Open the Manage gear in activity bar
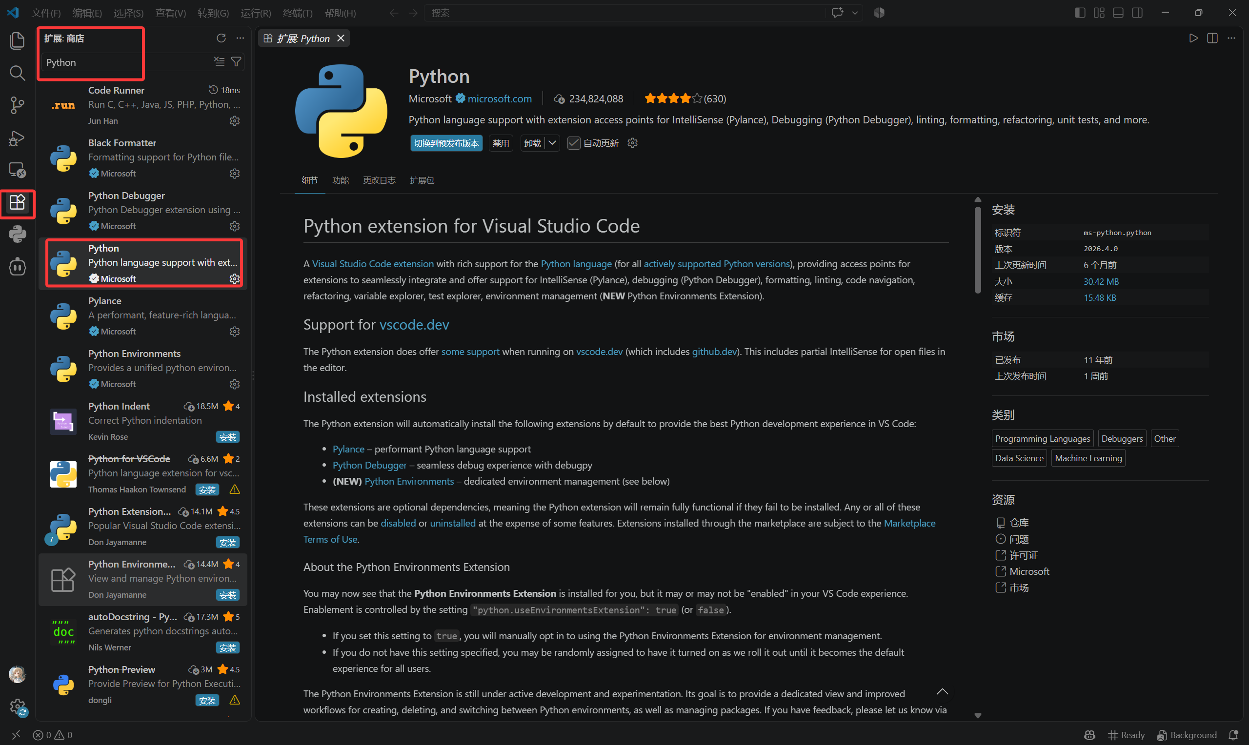The image size is (1249, 745). pyautogui.click(x=17, y=707)
